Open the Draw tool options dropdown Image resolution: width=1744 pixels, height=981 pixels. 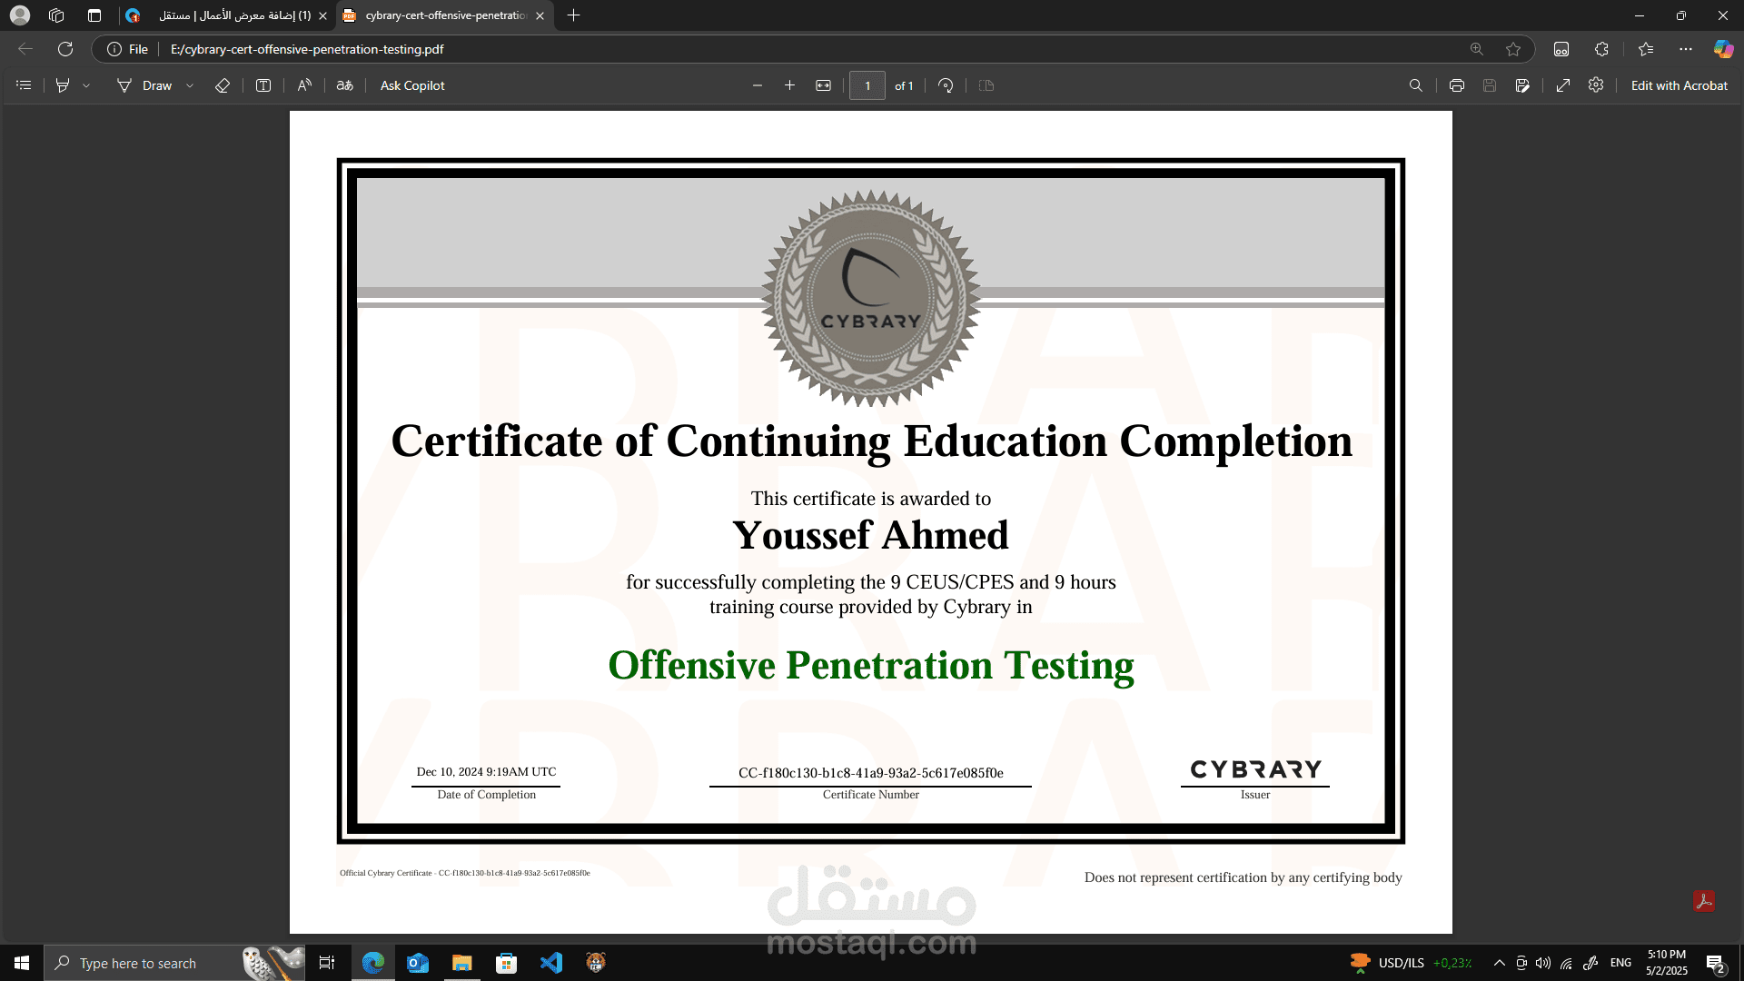[x=190, y=85]
